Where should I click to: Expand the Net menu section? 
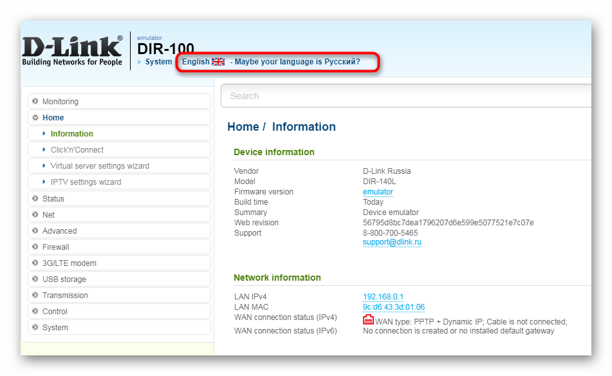click(x=48, y=215)
